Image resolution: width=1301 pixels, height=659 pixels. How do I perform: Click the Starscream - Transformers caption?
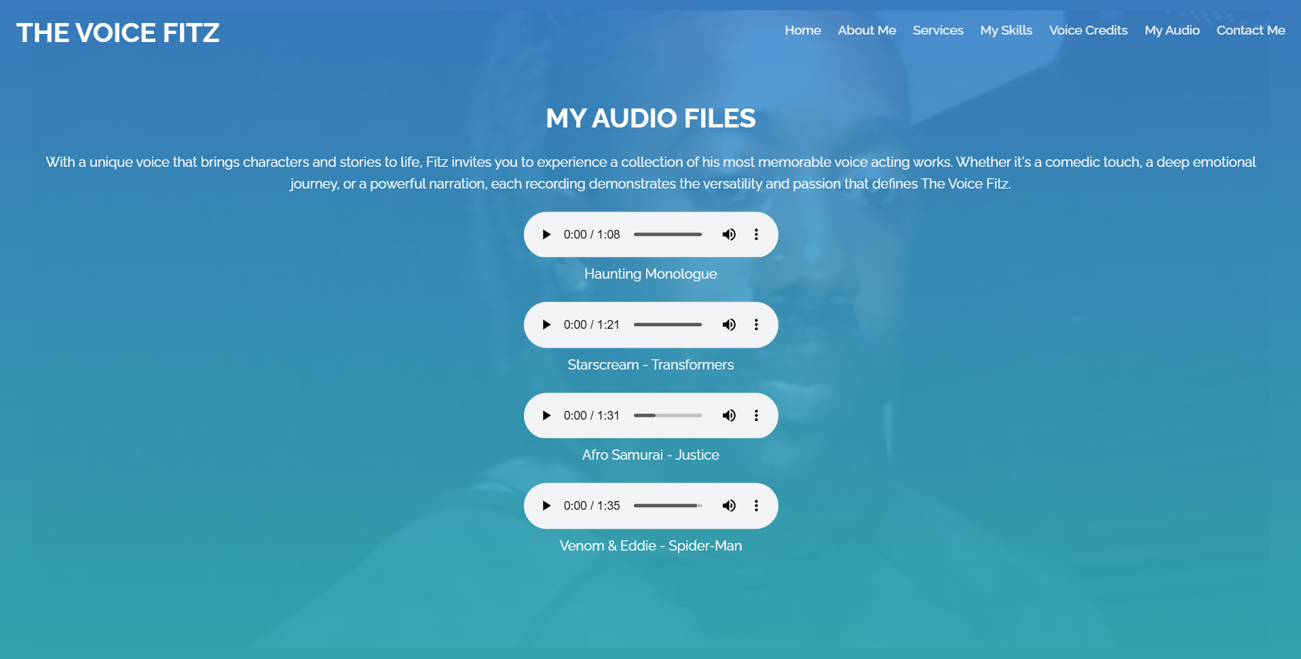pos(650,365)
